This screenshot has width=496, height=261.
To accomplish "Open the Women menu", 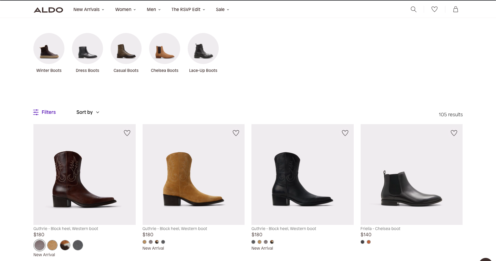I will tap(125, 10).
